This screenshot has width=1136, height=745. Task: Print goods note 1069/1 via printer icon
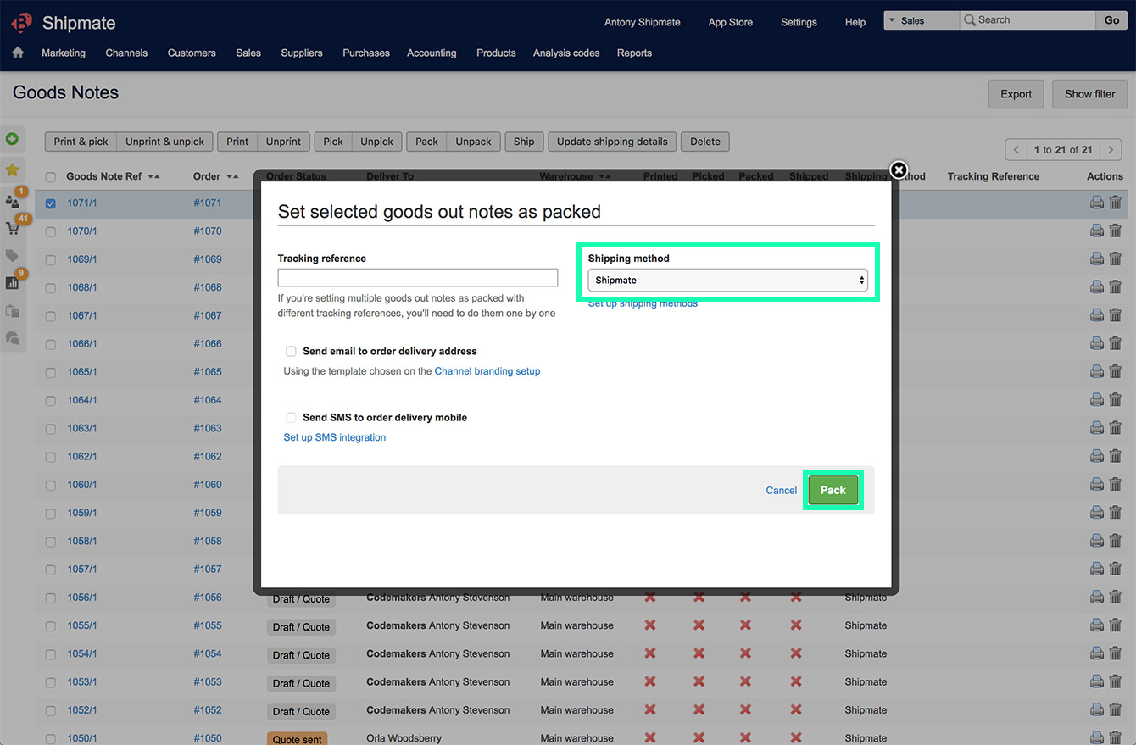pos(1096,259)
